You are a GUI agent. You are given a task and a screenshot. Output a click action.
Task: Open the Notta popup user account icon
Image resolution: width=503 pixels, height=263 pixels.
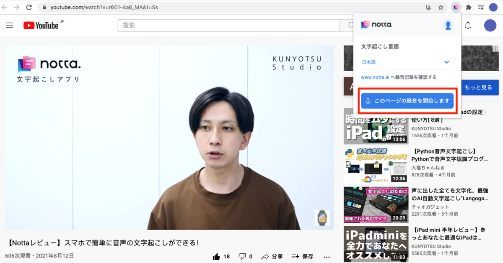(448, 25)
